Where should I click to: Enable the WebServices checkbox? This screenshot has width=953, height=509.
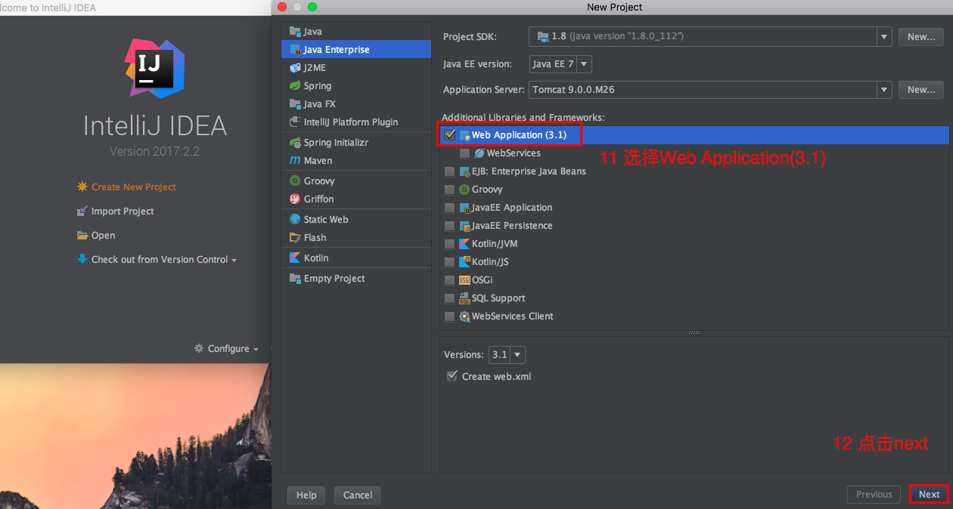click(x=464, y=153)
